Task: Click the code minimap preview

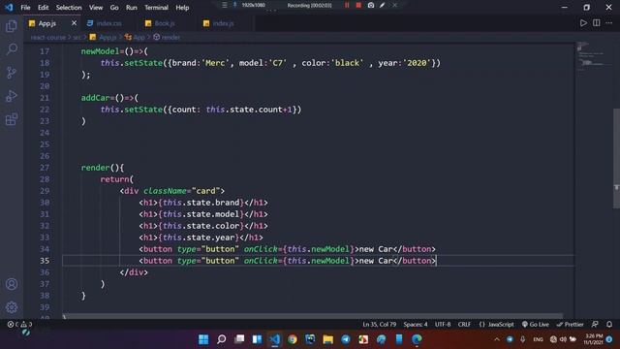Action: click(592, 55)
